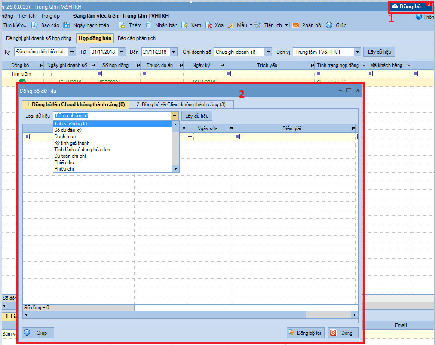
Task: Open Ngày hạch toán calendar icon
Action: (x=66, y=25)
